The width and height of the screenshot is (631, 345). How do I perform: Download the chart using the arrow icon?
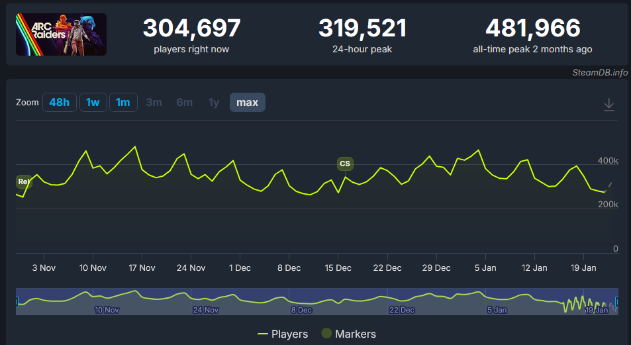point(609,105)
